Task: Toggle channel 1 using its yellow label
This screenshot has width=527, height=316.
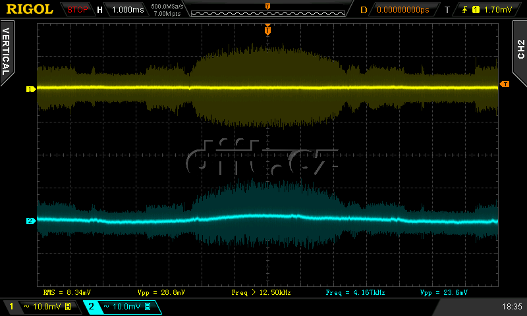Action: [11, 307]
